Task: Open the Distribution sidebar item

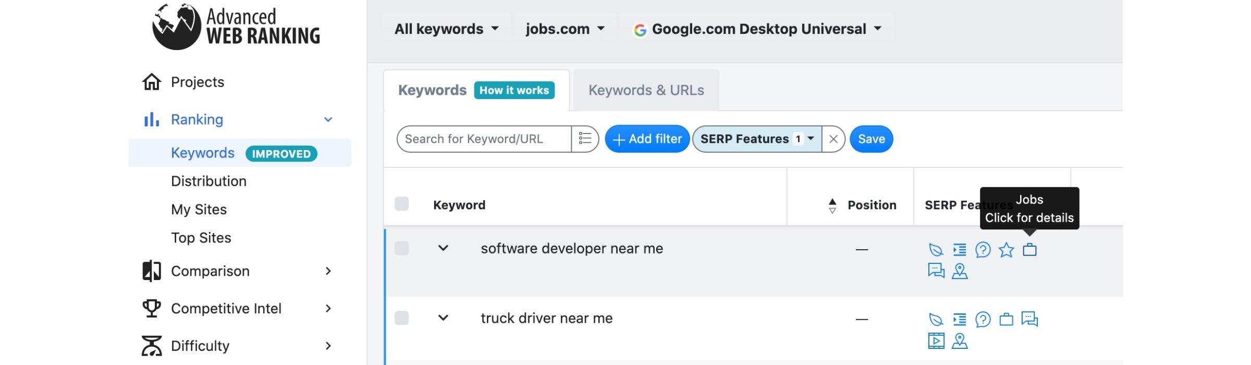Action: point(209,181)
